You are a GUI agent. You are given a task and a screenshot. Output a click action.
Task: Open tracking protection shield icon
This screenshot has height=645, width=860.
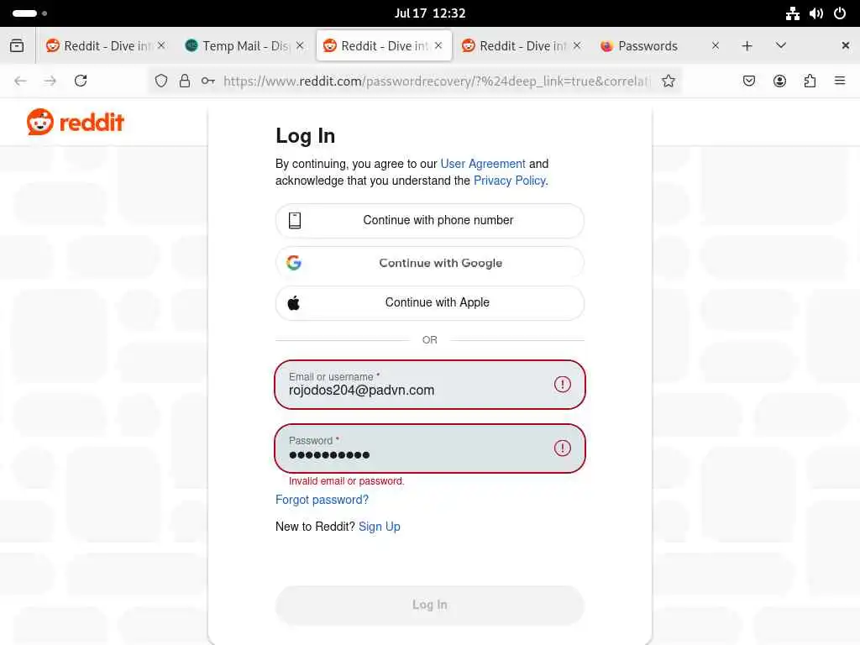[160, 81]
